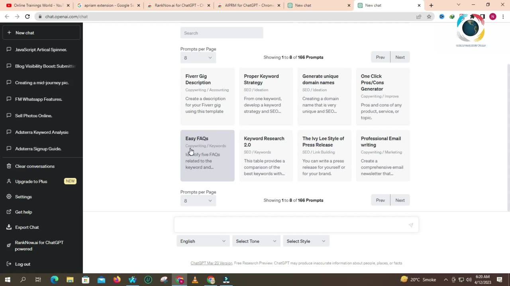Click the browser forward arrow
This screenshot has height=286, width=510.
click(17, 17)
